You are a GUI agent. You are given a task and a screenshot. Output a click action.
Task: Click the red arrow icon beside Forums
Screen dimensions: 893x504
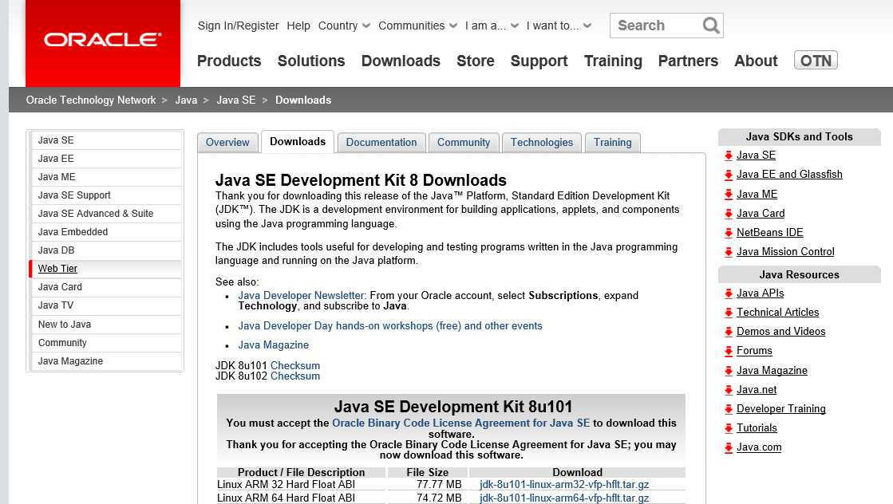point(729,351)
